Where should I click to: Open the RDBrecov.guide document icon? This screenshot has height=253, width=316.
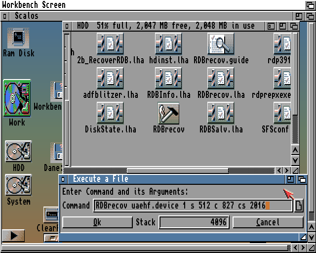click(221, 44)
